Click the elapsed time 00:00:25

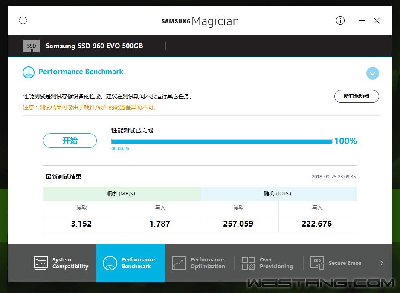tap(120, 149)
